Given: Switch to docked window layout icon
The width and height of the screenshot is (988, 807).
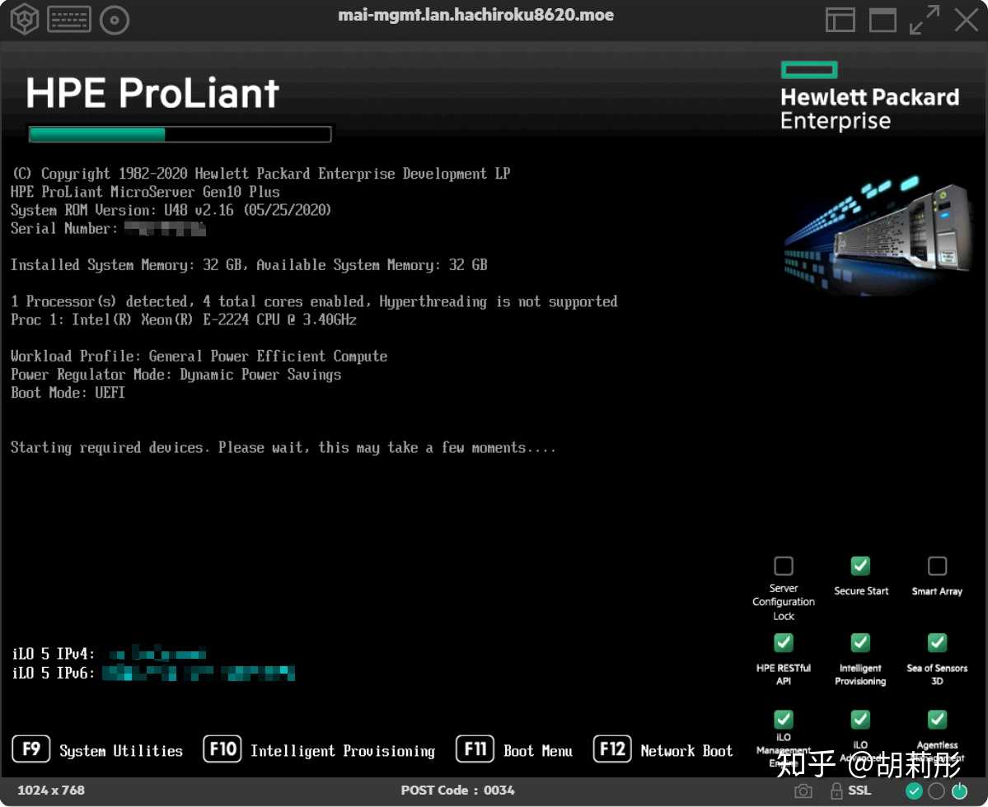Looking at the screenshot, I should point(840,20).
